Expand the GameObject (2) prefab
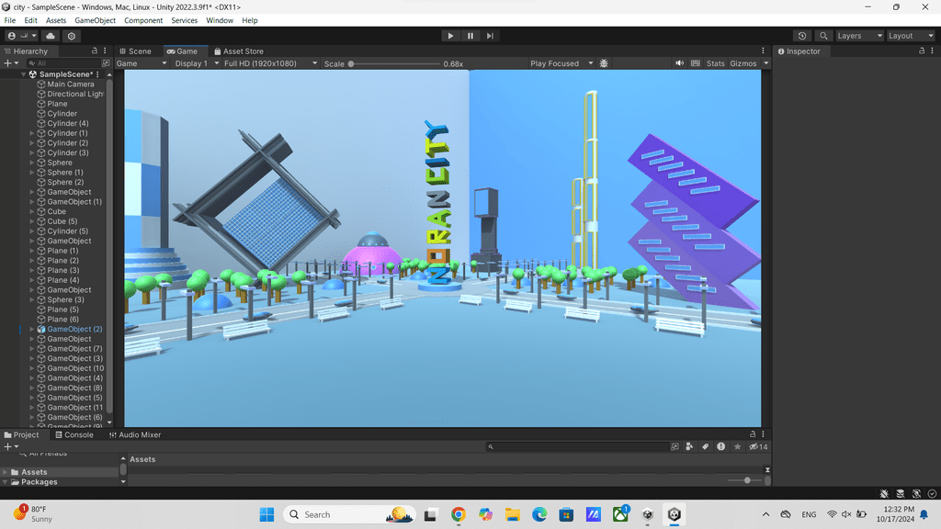 click(x=32, y=330)
